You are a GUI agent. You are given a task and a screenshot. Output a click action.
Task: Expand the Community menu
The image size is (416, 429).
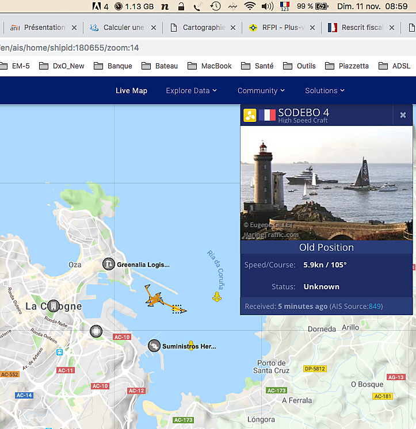(261, 90)
